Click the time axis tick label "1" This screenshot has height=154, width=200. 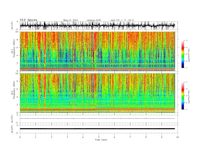[36, 137]
